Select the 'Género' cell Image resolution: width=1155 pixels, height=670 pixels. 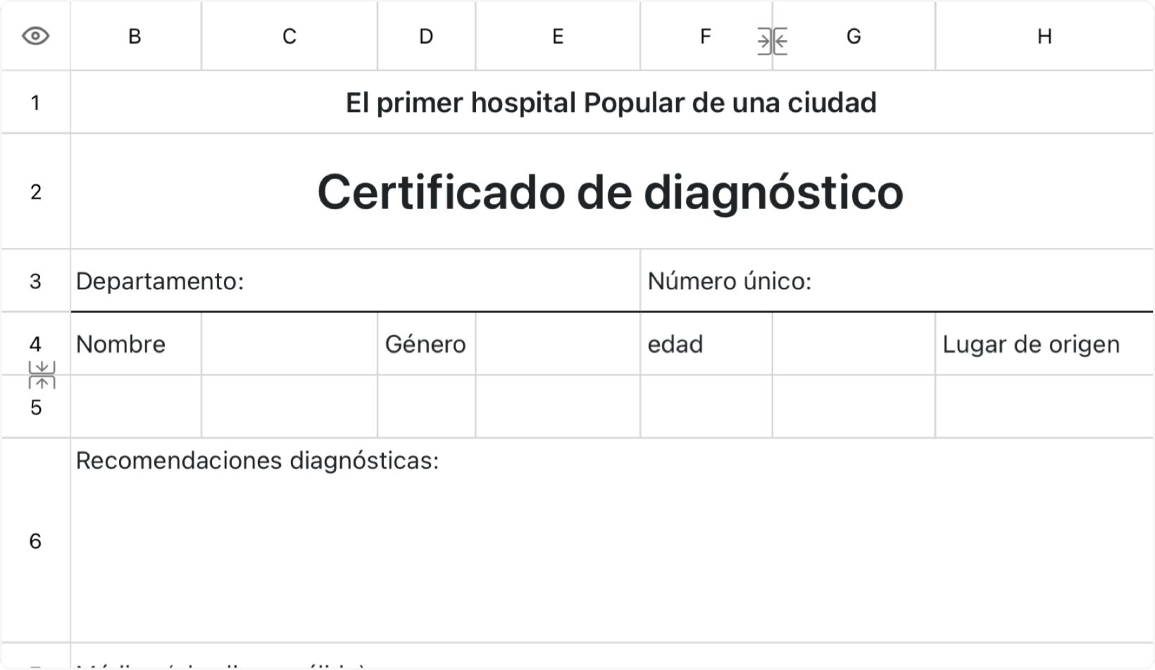426,344
